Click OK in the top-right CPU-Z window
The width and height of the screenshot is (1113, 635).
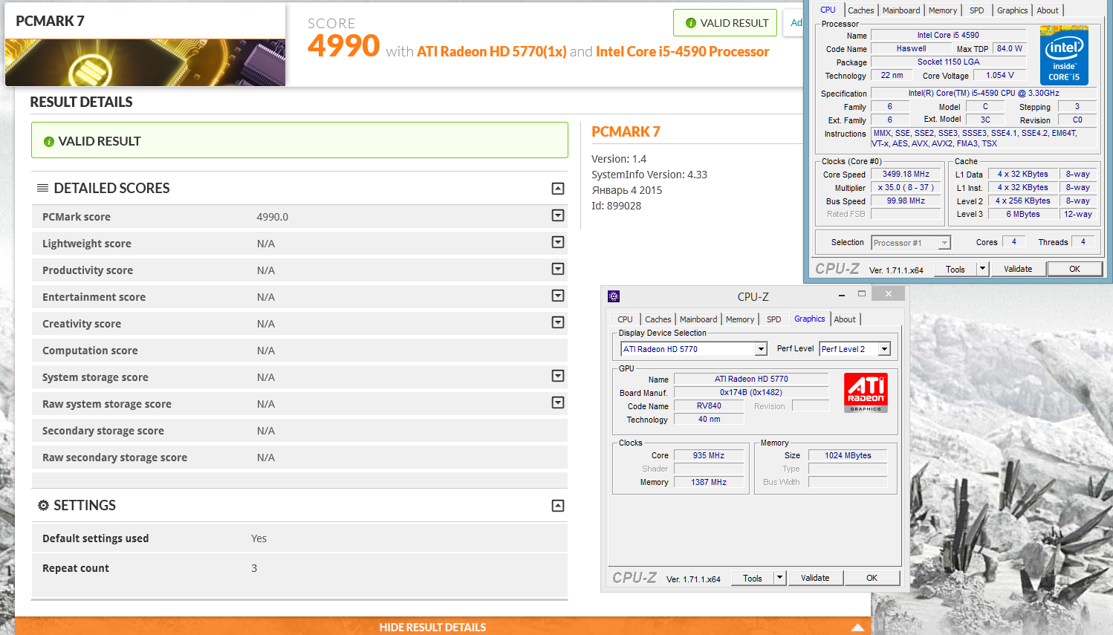1074,269
